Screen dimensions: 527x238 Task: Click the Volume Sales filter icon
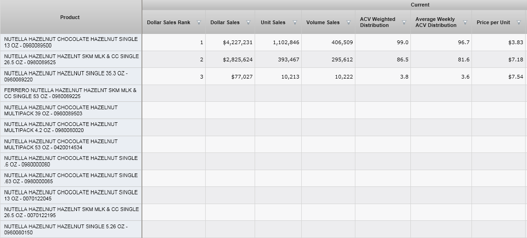[x=348, y=22]
